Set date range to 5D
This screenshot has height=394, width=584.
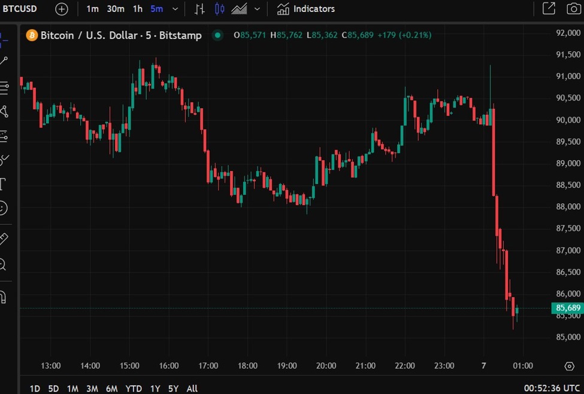[53, 389]
